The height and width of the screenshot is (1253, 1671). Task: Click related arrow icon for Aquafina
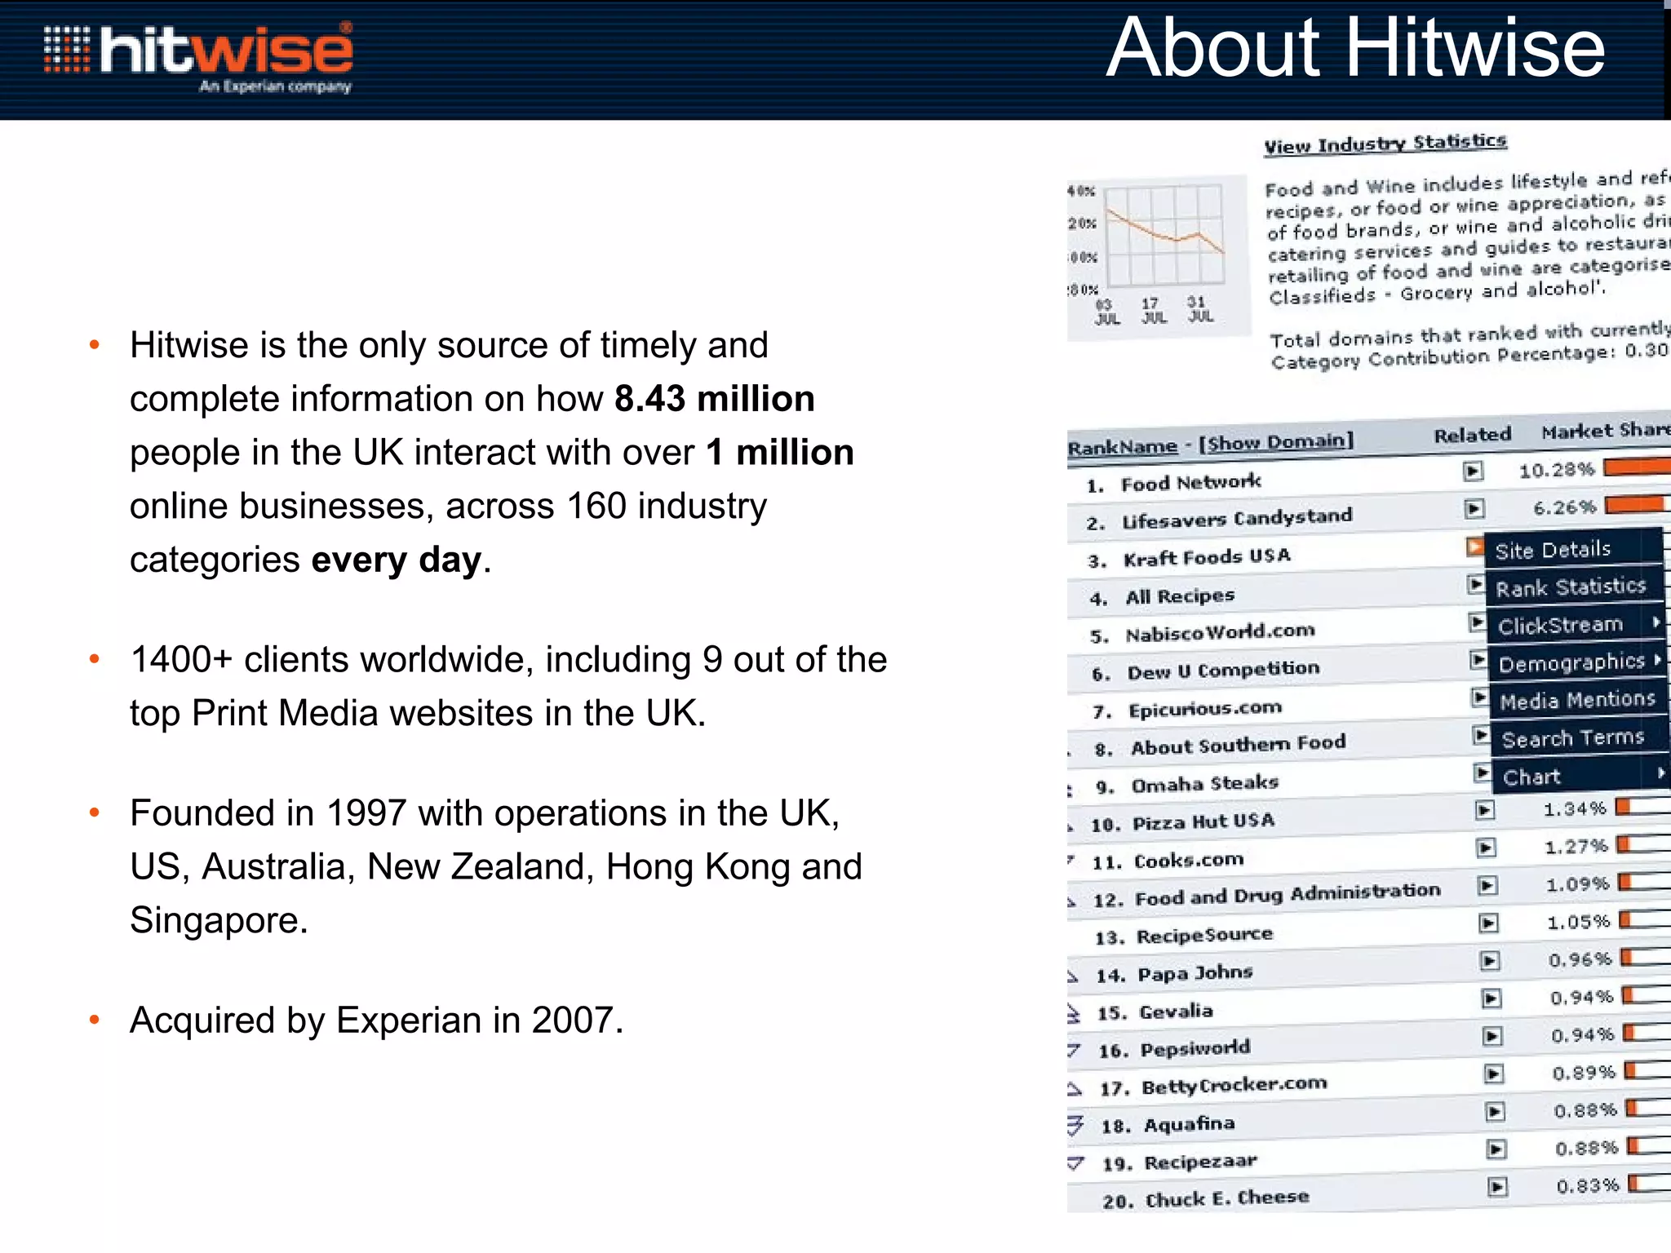pos(1495,1111)
